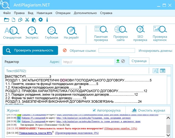
Task: Open Проверка сайта tool
Action: [121, 34]
